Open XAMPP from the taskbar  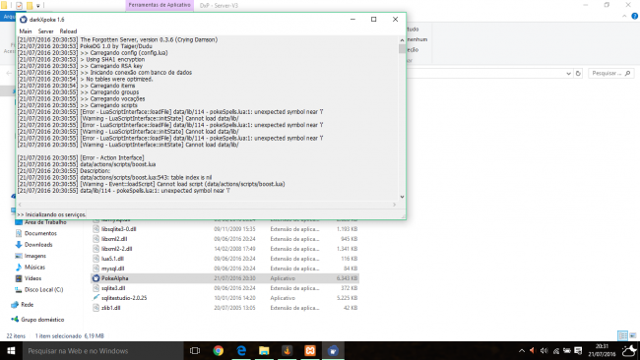[310, 351]
